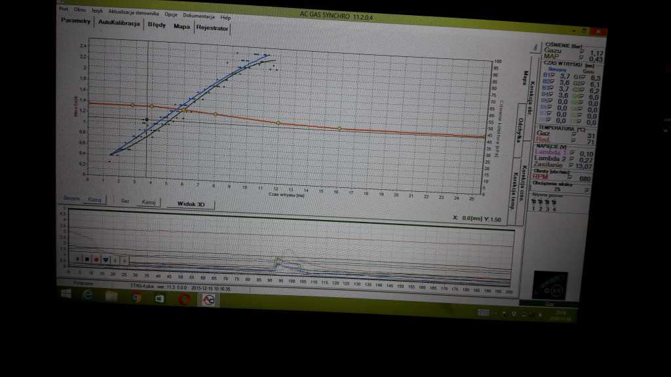
Task: Open the Port menu
Action: click(63, 10)
